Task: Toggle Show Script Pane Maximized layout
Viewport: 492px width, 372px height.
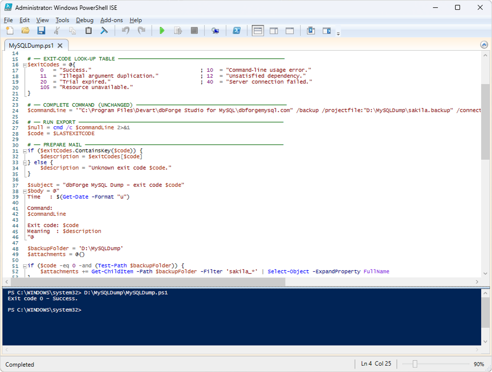Action: (290, 30)
